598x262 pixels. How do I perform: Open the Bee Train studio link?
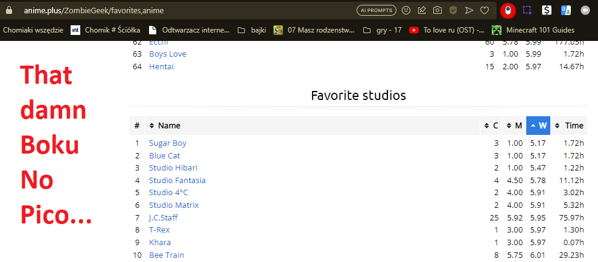[165, 255]
